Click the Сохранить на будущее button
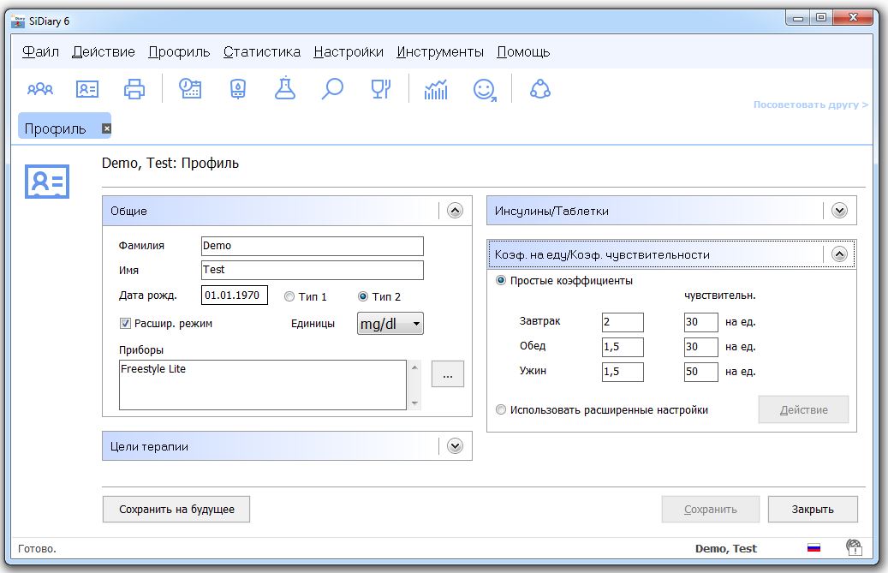 [176, 510]
